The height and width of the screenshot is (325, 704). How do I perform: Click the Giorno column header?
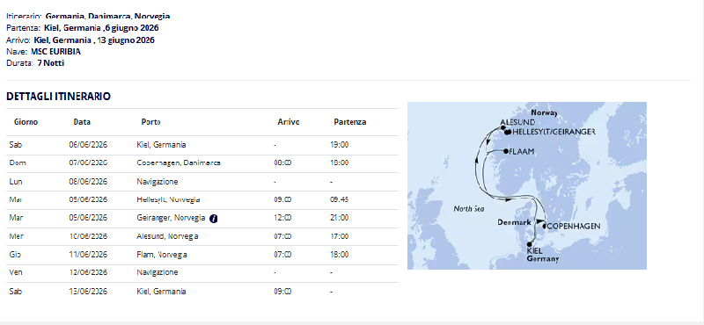click(26, 122)
